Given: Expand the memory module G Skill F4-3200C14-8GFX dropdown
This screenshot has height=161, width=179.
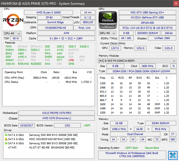Looking at the screenshot, I should coord(137,61).
